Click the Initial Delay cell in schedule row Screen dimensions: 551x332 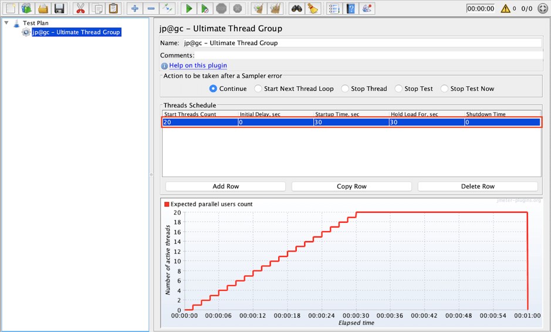point(276,122)
